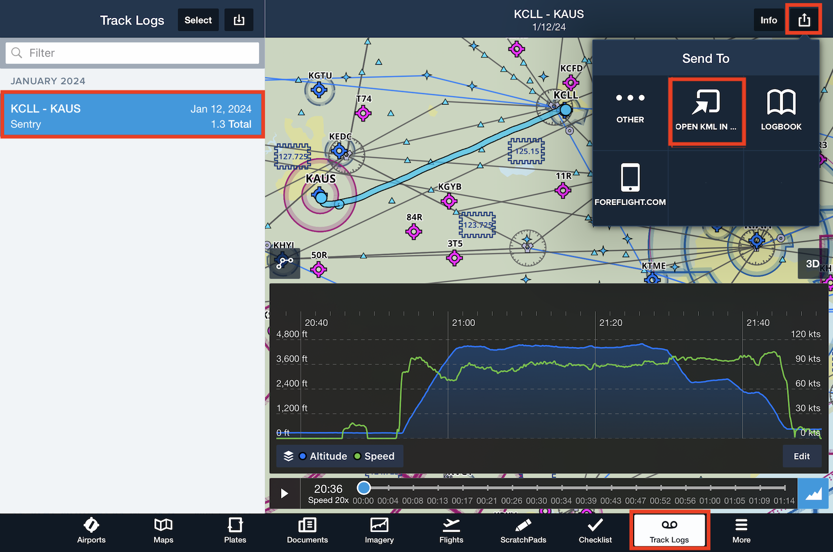Click the KGYB airport marker
The height and width of the screenshot is (552, 833).
(449, 201)
